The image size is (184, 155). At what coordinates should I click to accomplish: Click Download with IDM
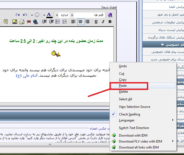point(133,135)
